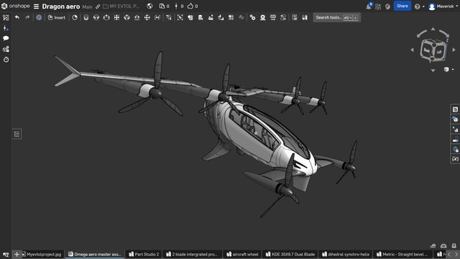Open the App Store icon
This screenshot has width=460, height=259.
click(x=378, y=6)
